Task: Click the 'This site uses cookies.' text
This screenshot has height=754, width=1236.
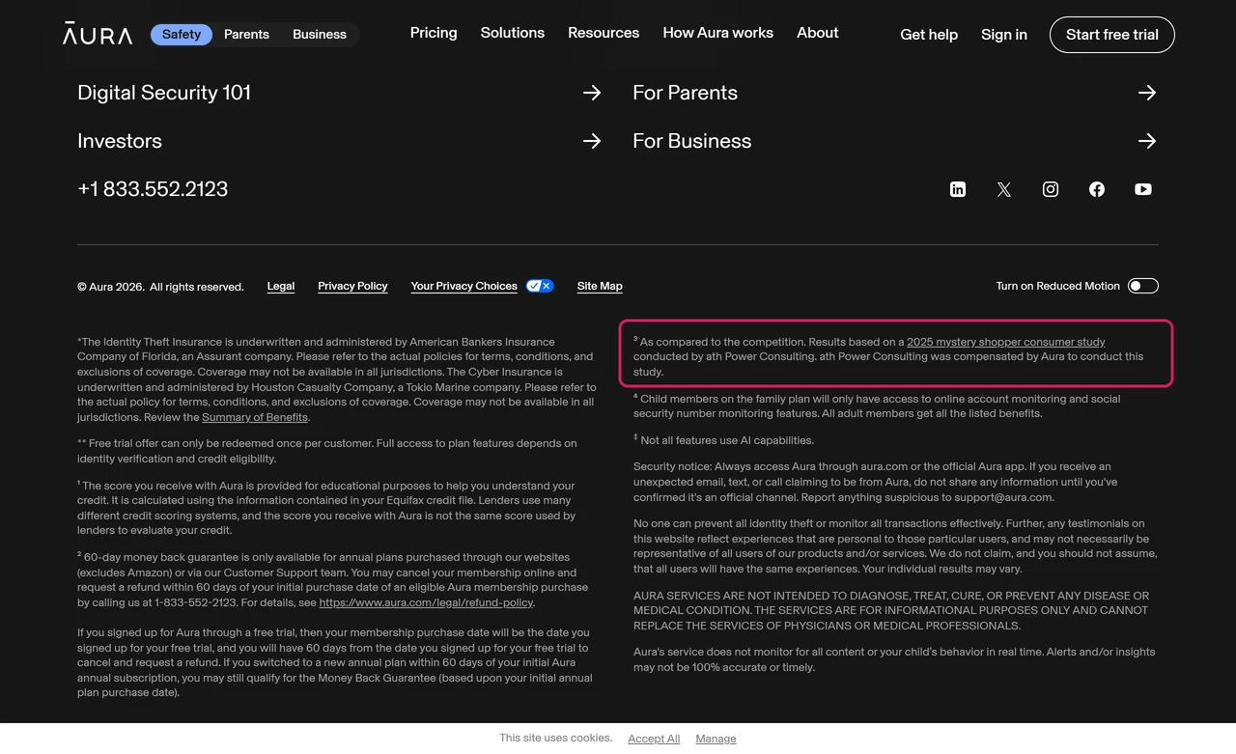Action: coord(556,738)
